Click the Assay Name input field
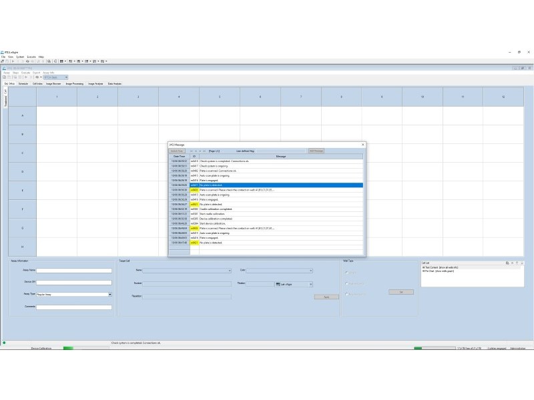Viewport: 534px width, 400px height. pos(74,271)
